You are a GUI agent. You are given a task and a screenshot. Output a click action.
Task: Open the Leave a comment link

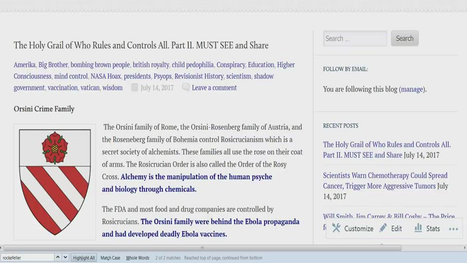[214, 88]
